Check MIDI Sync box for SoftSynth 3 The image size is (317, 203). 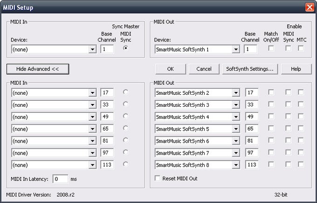pyautogui.click(x=288, y=105)
